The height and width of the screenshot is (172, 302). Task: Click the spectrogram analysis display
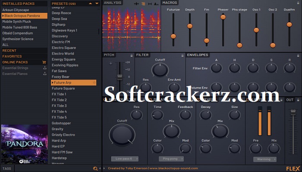pyautogui.click(x=132, y=29)
